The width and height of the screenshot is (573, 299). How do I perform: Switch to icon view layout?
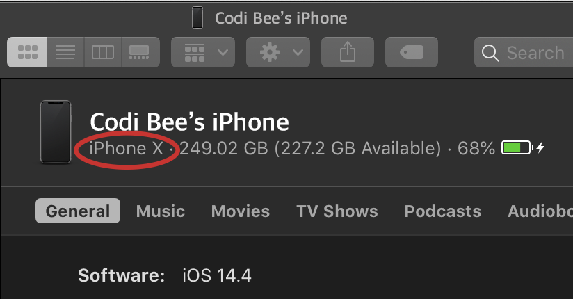pyautogui.click(x=27, y=52)
